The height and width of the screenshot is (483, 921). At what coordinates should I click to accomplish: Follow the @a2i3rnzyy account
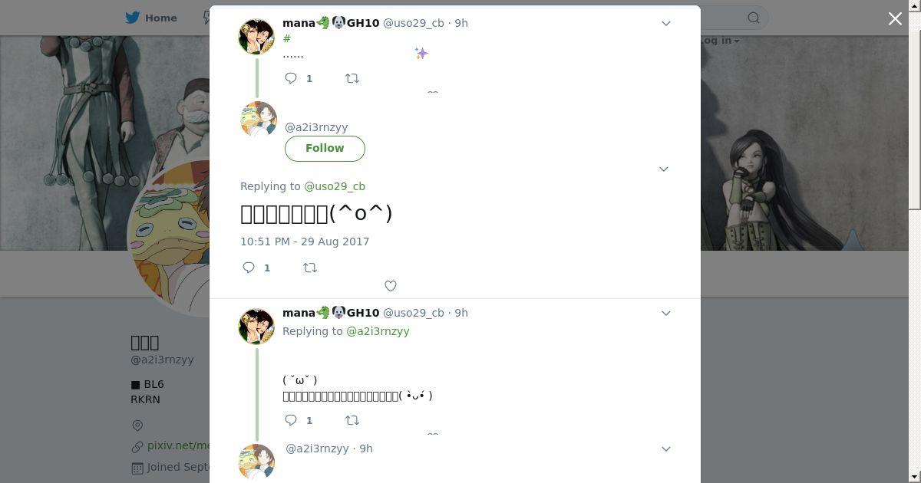tap(325, 148)
